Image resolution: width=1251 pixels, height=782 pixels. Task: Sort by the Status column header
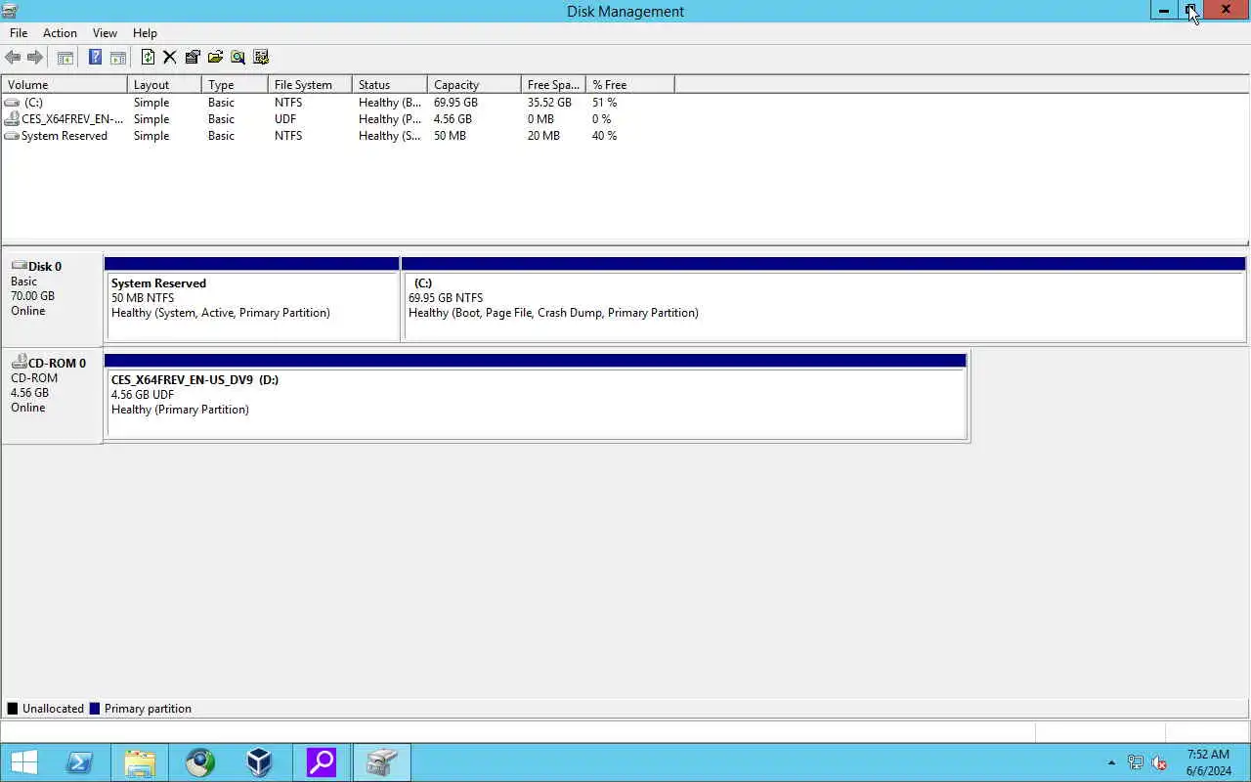point(389,85)
